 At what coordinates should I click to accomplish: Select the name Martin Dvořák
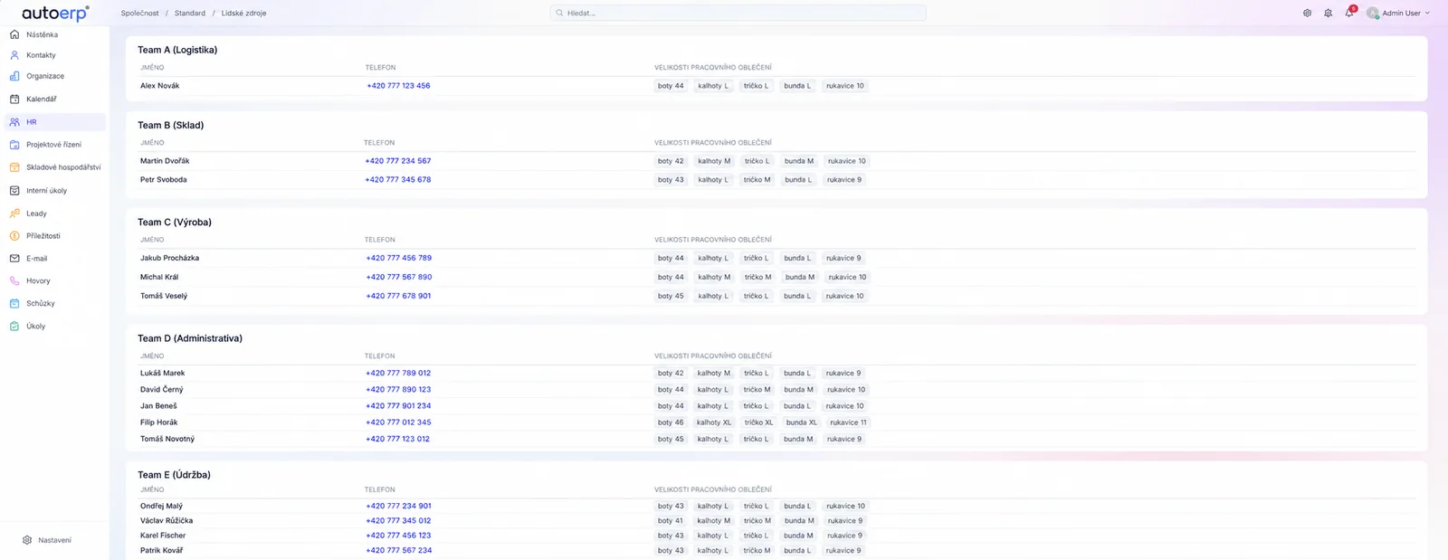[x=165, y=161]
